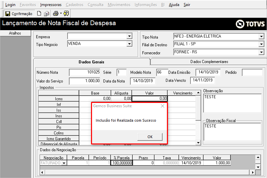Click the help question mark toolbar icon

pyautogui.click(x=66, y=13)
